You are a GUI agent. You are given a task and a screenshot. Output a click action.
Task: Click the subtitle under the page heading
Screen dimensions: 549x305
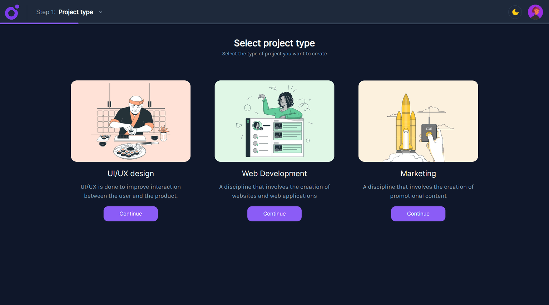point(274,54)
